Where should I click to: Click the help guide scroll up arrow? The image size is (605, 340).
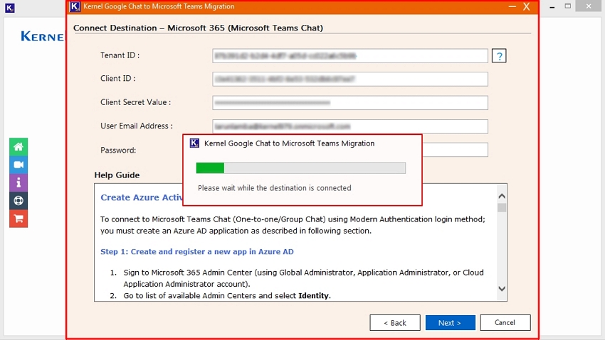[502, 196]
